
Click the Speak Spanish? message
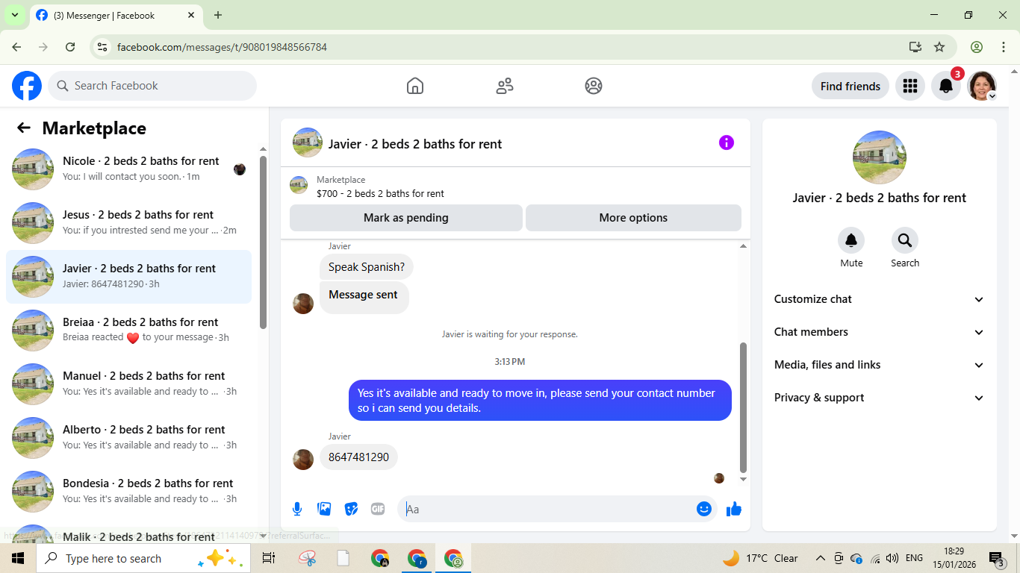coord(367,267)
